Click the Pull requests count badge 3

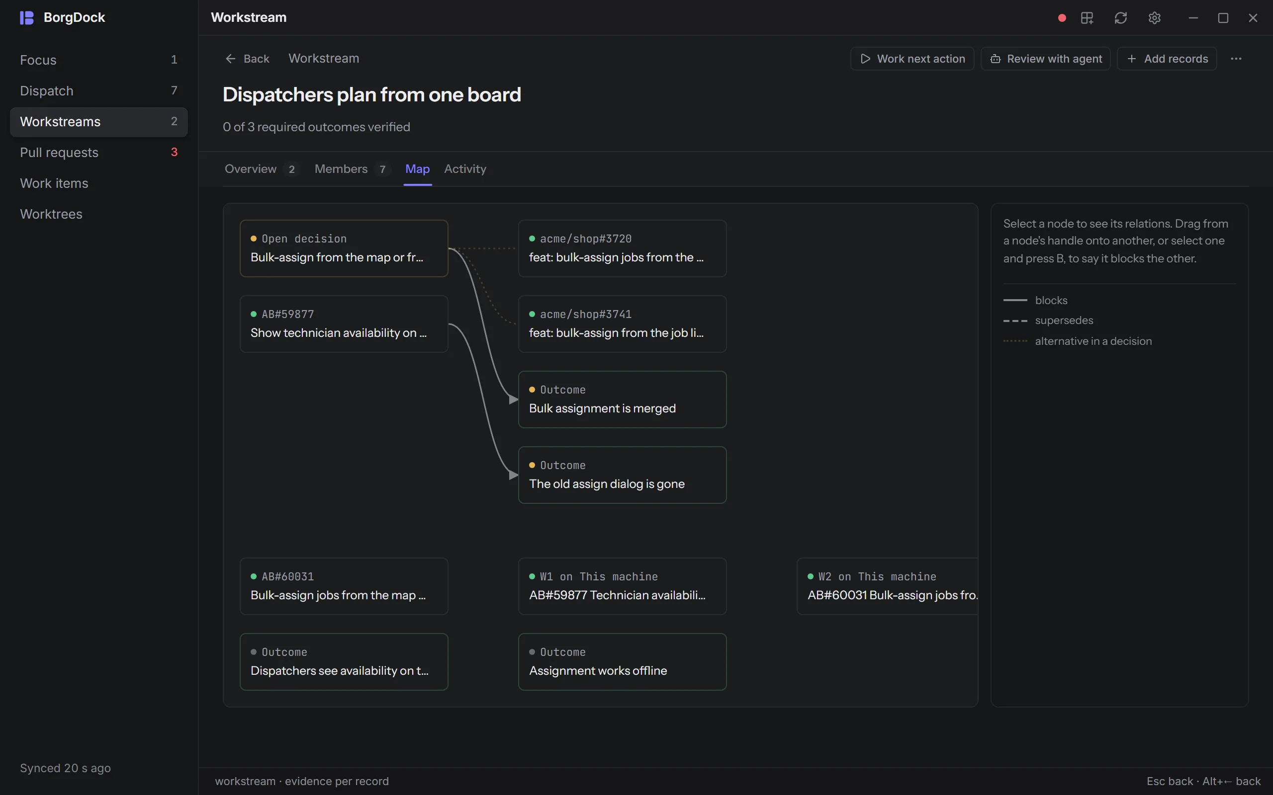pyautogui.click(x=174, y=153)
